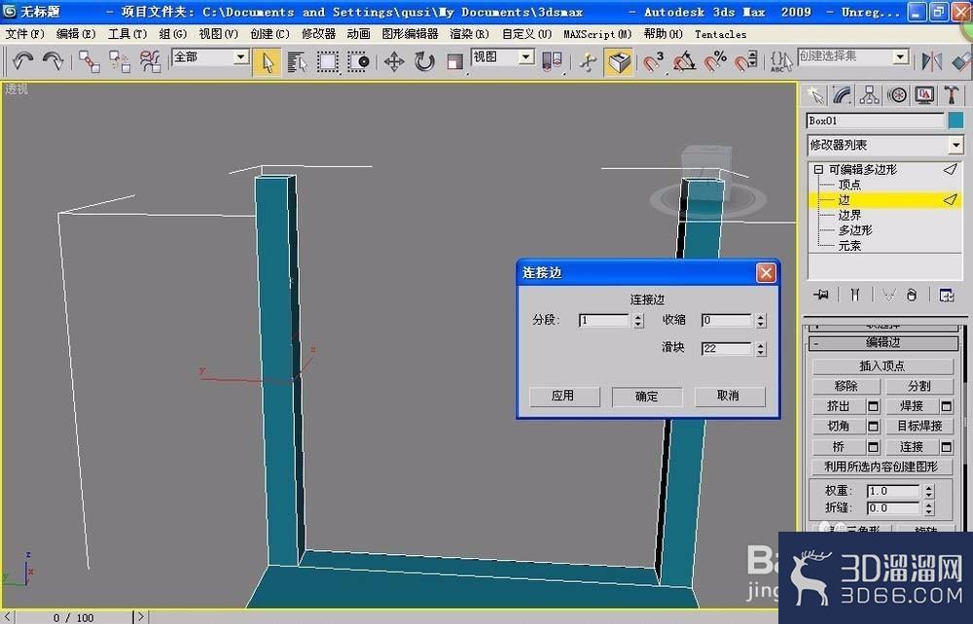The height and width of the screenshot is (624, 973).
Task: Open the 修改器 menu
Action: tap(318, 34)
